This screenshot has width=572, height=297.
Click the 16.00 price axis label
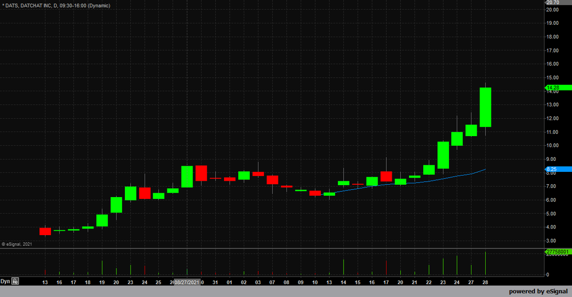point(552,64)
